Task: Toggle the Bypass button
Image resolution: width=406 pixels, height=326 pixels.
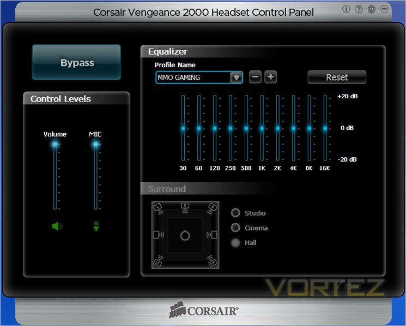Action: point(77,62)
